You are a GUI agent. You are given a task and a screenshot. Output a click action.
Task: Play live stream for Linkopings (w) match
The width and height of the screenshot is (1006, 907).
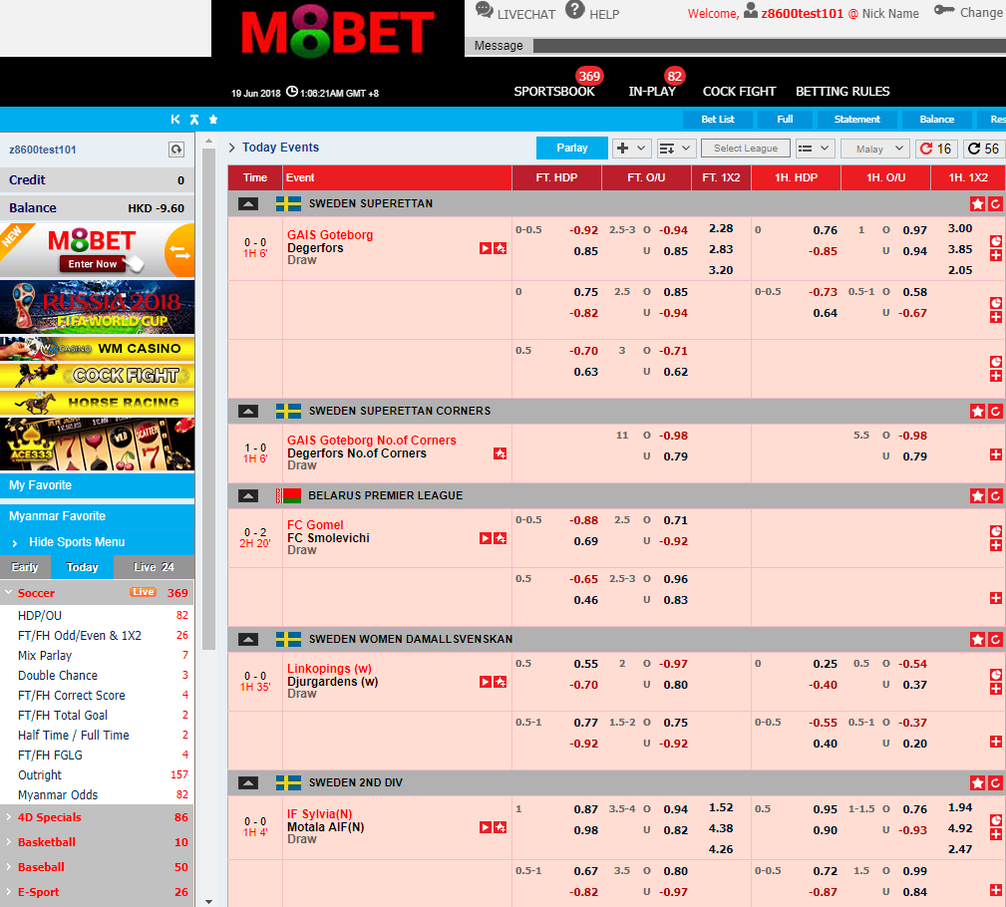[486, 682]
